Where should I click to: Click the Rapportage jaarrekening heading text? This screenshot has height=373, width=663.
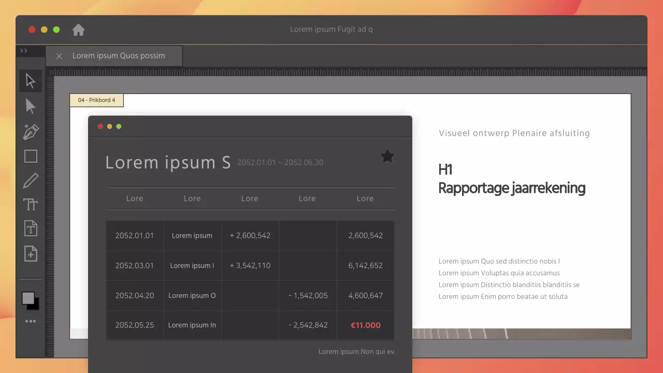click(x=511, y=188)
